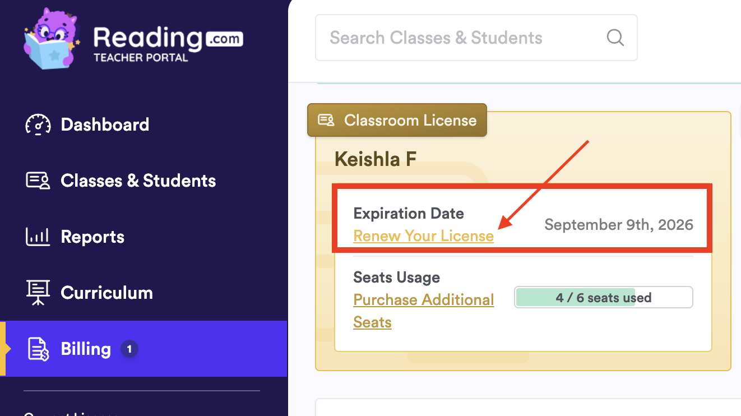This screenshot has height=416, width=741.
Task: Click the Reports bar chart icon
Action: [38, 237]
